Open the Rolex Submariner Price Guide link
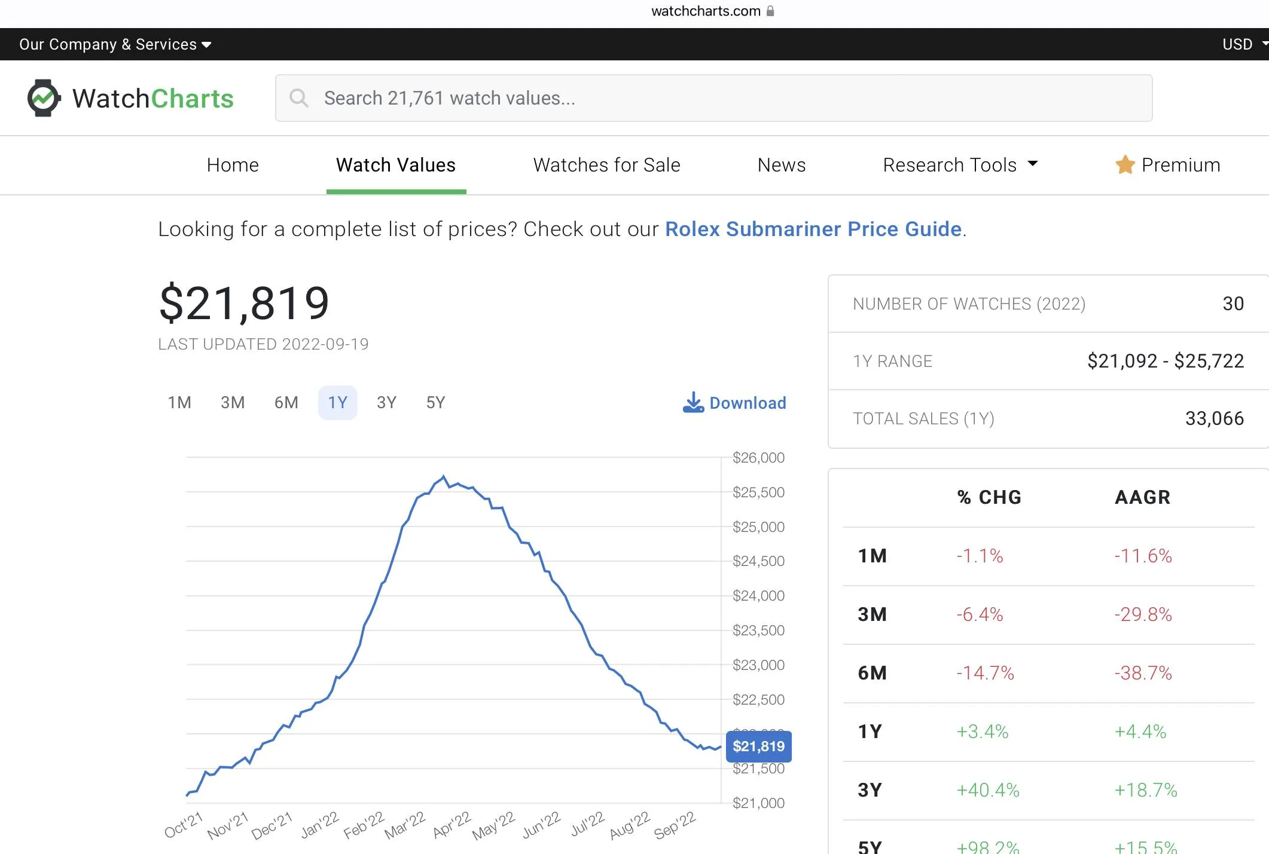 coord(813,229)
